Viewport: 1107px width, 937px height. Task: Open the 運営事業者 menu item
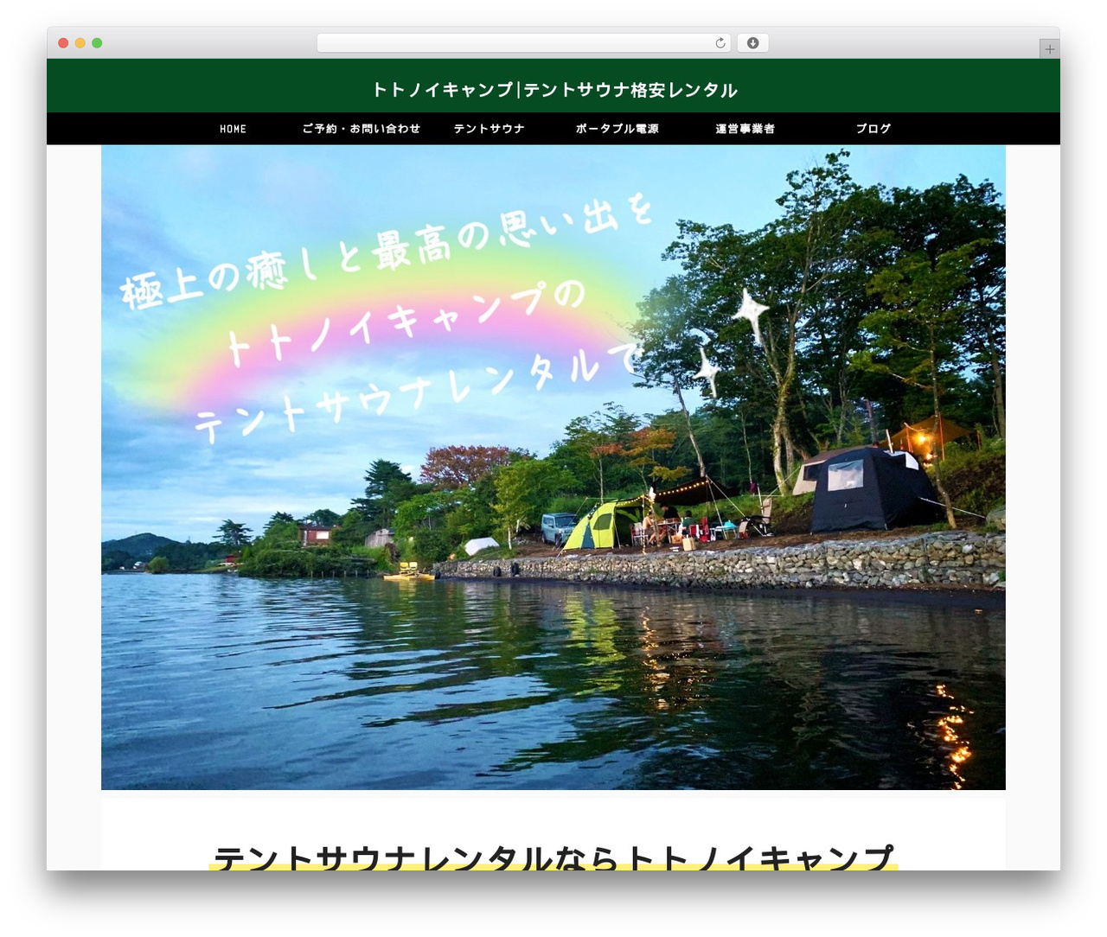[745, 129]
